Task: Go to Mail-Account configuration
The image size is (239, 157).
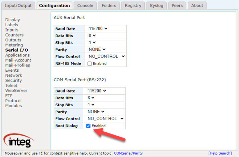Action: pyautogui.click(x=18, y=60)
